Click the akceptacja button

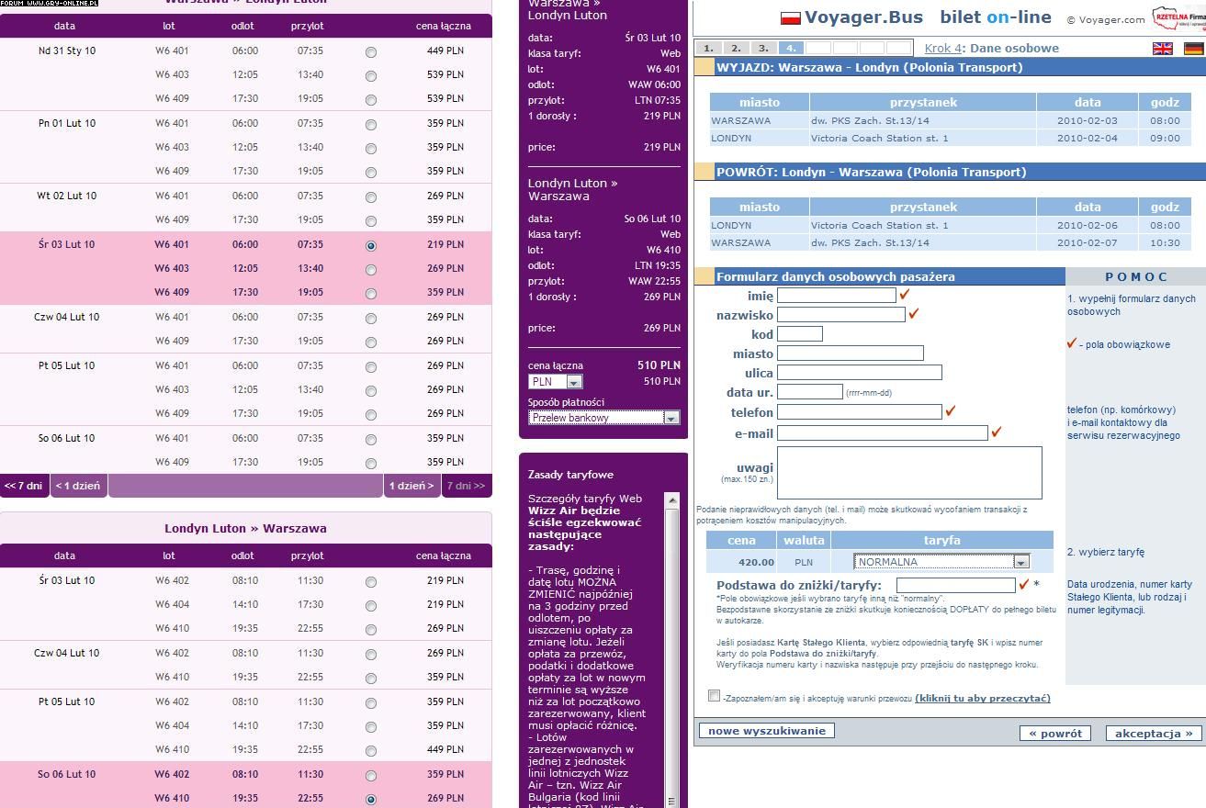coord(1154,734)
